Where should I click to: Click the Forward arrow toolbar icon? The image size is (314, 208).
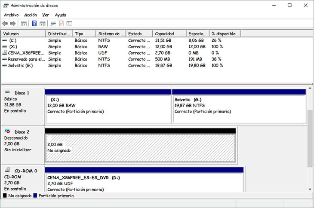pos(12,24)
